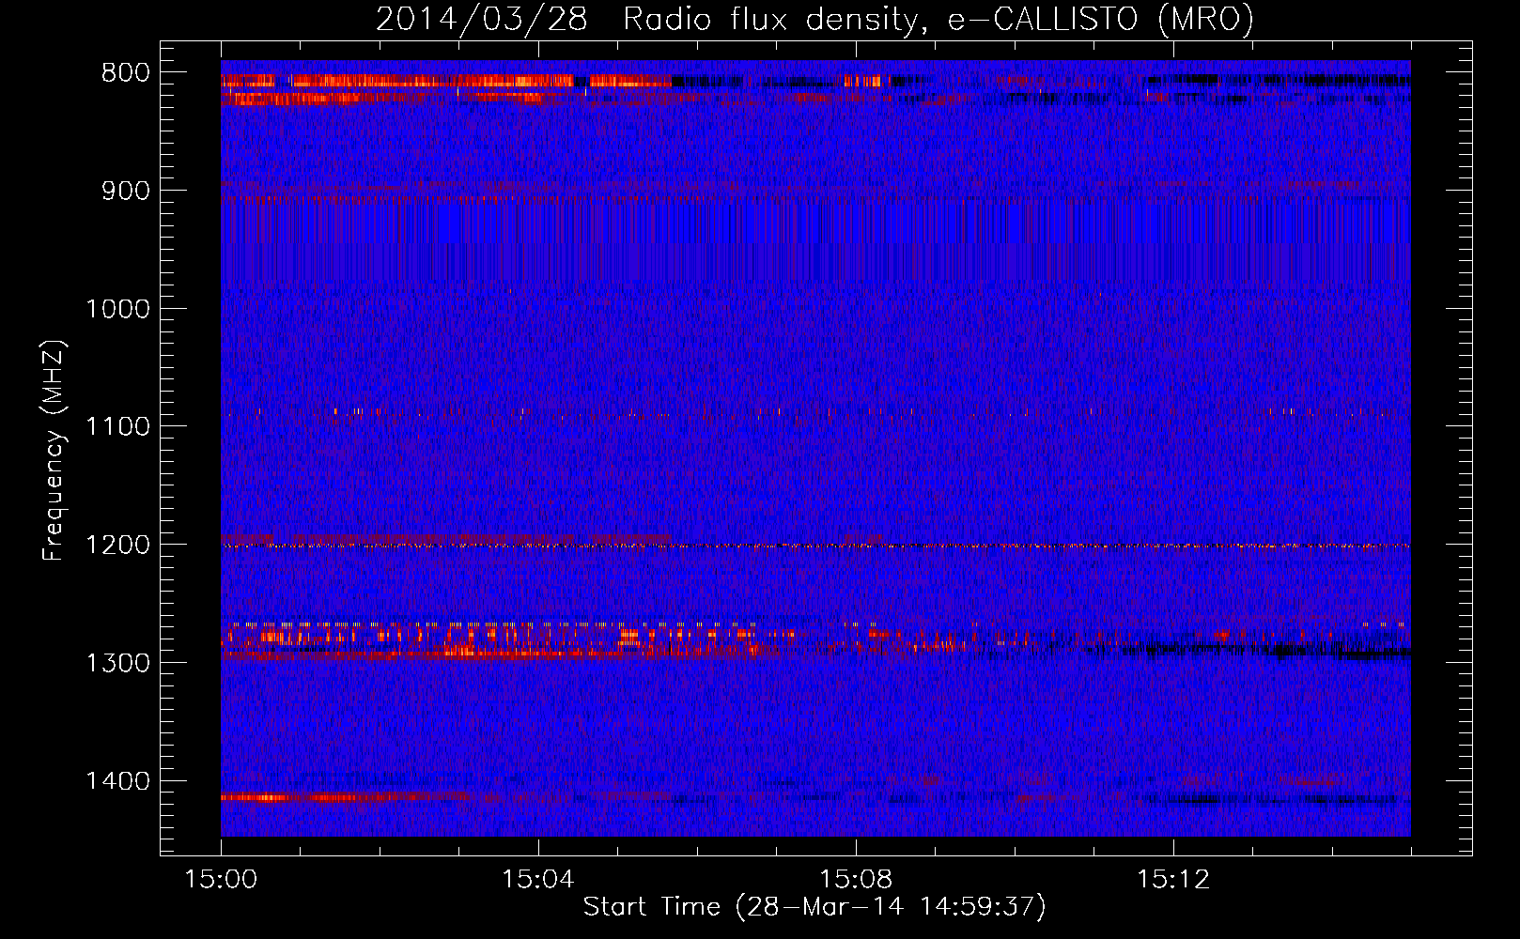This screenshot has height=939, width=1520.
Task: Click the 'Frequency (MHZ)' vertical axis title
Action: 54,451
